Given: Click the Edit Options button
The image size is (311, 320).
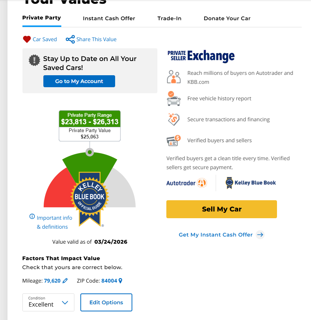Looking at the screenshot, I should (x=106, y=302).
